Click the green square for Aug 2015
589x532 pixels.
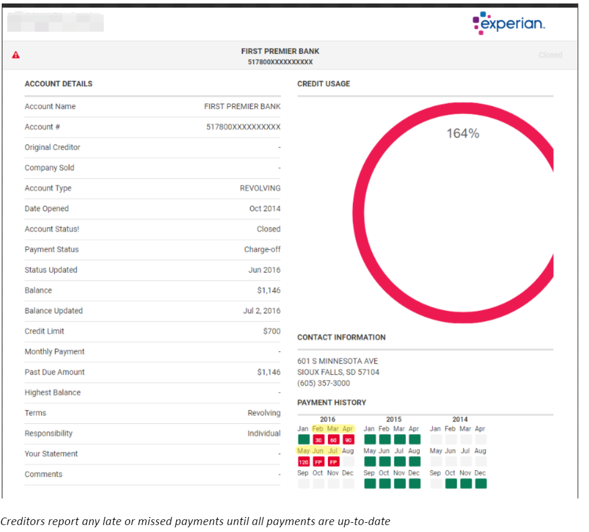(415, 461)
